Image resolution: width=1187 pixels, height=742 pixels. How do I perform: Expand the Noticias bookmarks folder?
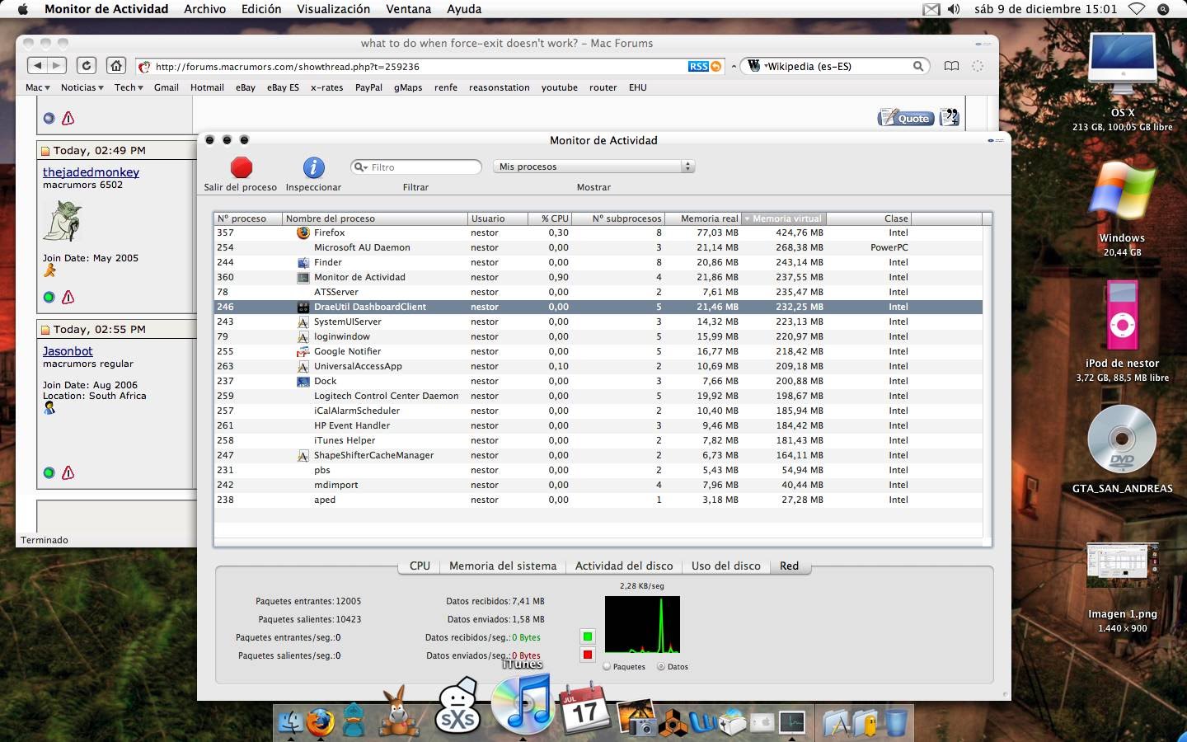click(82, 87)
